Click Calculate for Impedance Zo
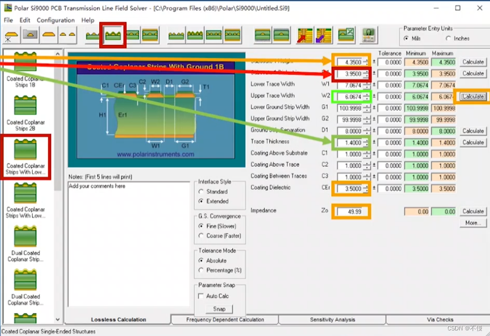 (x=473, y=211)
